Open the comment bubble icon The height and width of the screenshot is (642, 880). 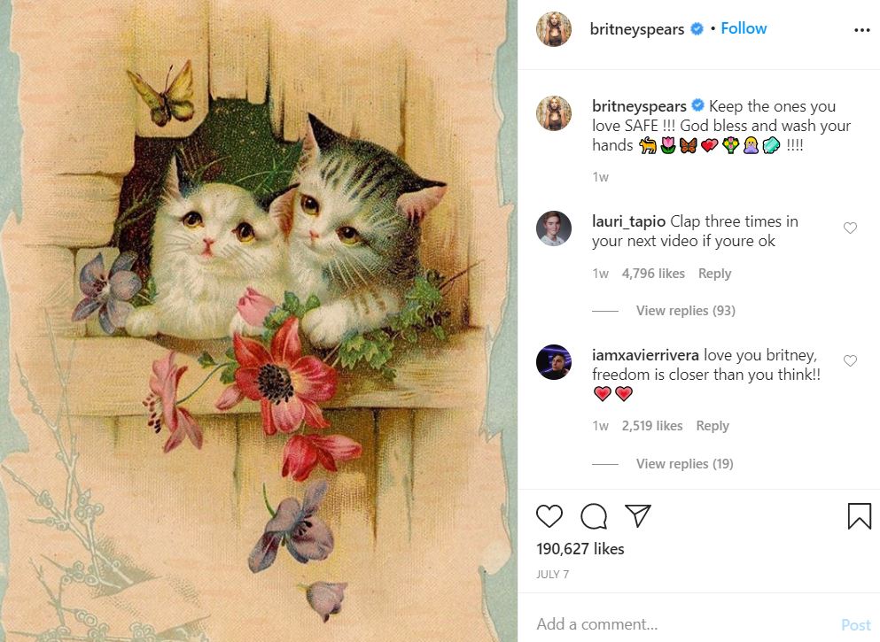[594, 516]
